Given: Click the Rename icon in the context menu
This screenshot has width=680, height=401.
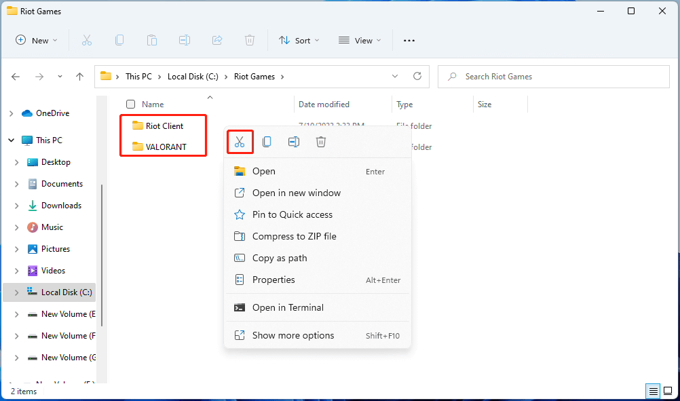Looking at the screenshot, I should [x=294, y=142].
